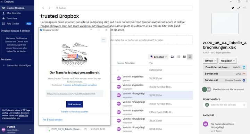250x134 pixels.
Task: Click the plus icon for Jemanden hinzufügen
Action: [4, 65]
